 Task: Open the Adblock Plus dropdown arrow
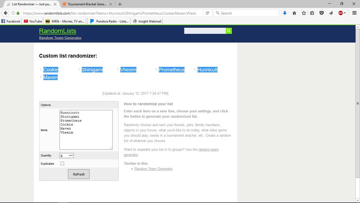(x=345, y=13)
